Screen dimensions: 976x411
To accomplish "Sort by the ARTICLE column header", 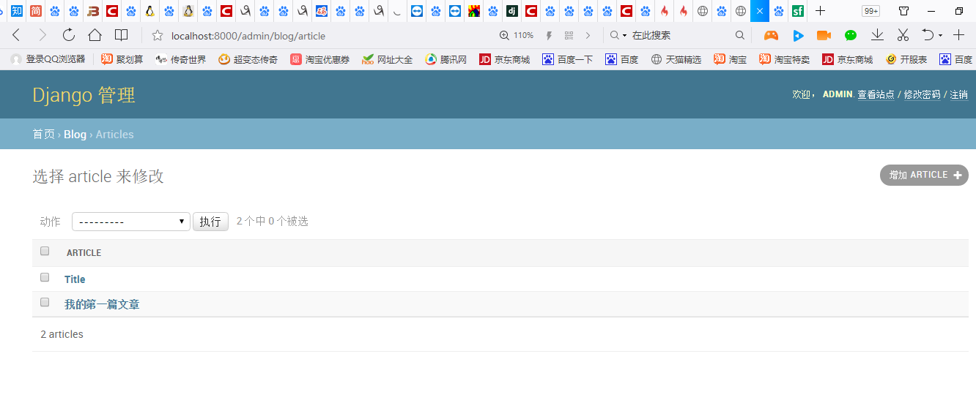I will (x=84, y=253).
